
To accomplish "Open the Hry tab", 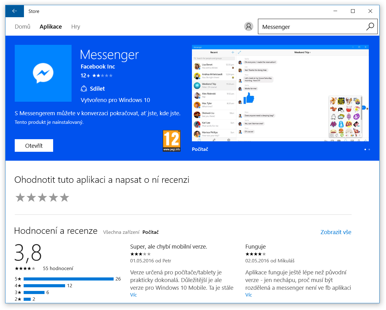I will 76,26.
